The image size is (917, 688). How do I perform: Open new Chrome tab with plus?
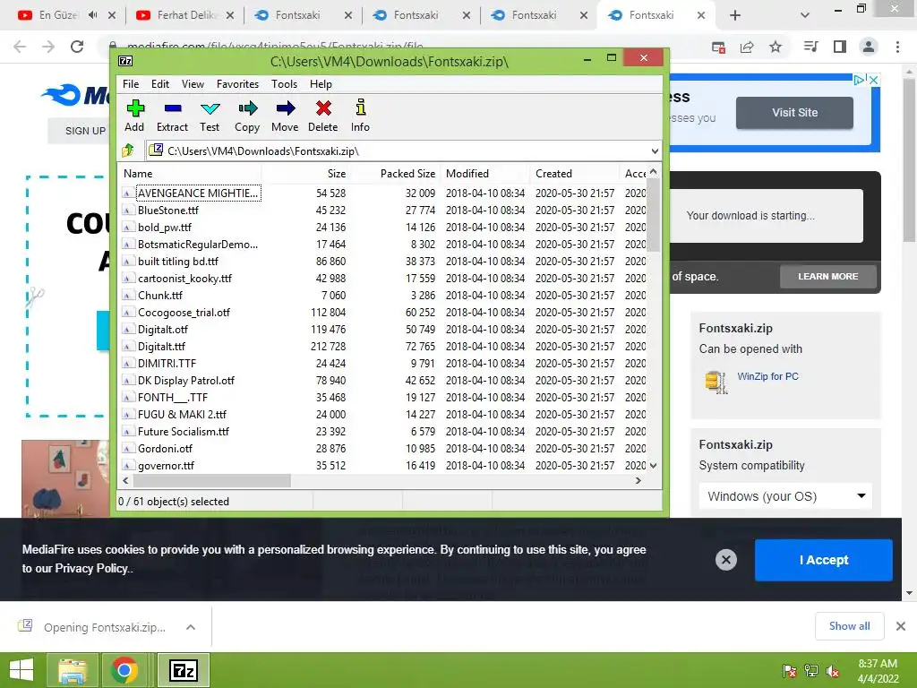coord(735,15)
